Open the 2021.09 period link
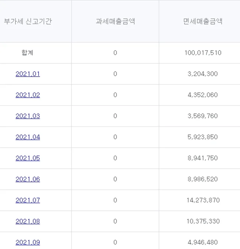The width and height of the screenshot is (240, 249). click(28, 242)
